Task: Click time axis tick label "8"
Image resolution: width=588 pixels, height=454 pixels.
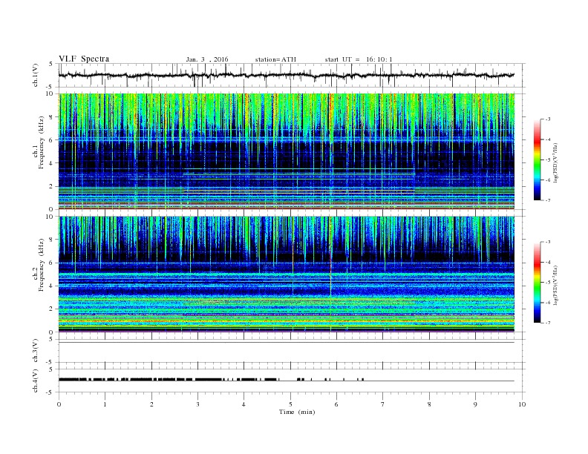Action: click(x=429, y=404)
